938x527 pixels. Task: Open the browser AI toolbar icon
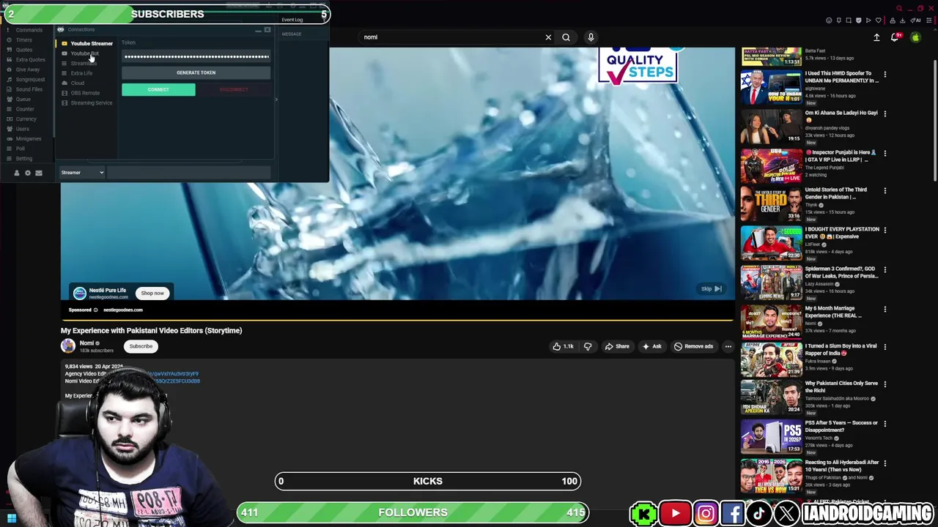point(916,20)
